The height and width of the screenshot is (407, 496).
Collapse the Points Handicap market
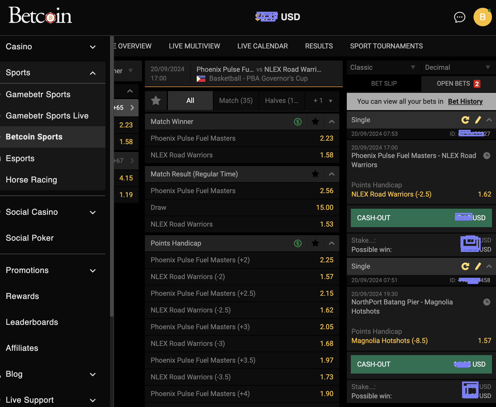point(332,243)
